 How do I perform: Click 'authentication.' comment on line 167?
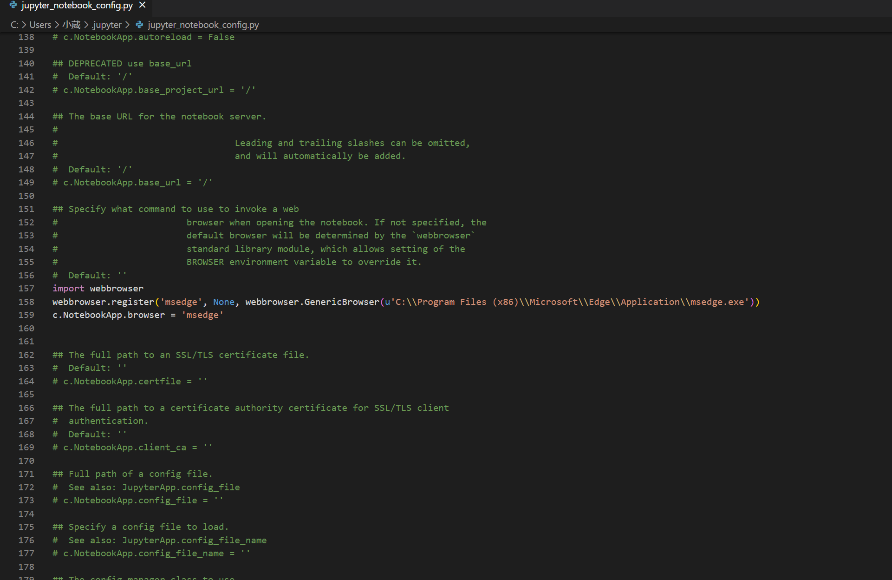109,421
